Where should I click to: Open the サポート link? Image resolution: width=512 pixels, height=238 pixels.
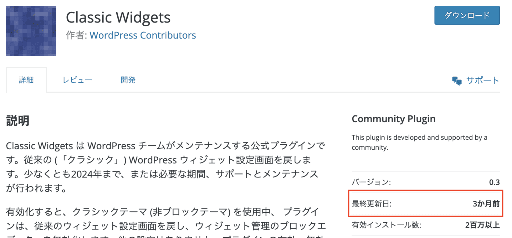(483, 80)
